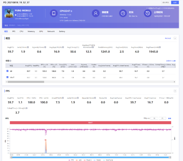Click the phone device icon beside CPH2247
Screen dimensions: 183x161
click(54, 13)
